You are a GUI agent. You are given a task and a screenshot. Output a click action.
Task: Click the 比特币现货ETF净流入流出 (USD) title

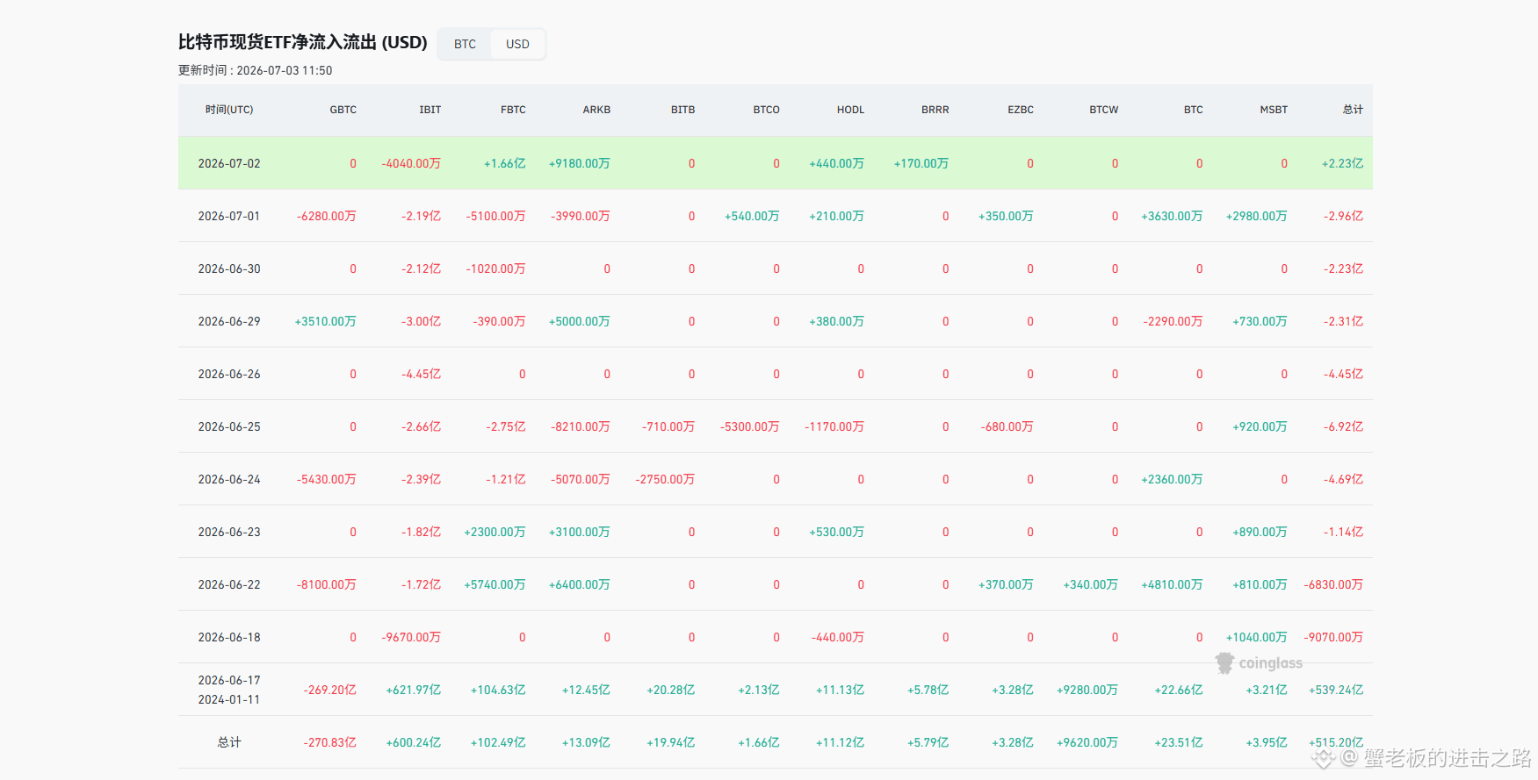302,42
